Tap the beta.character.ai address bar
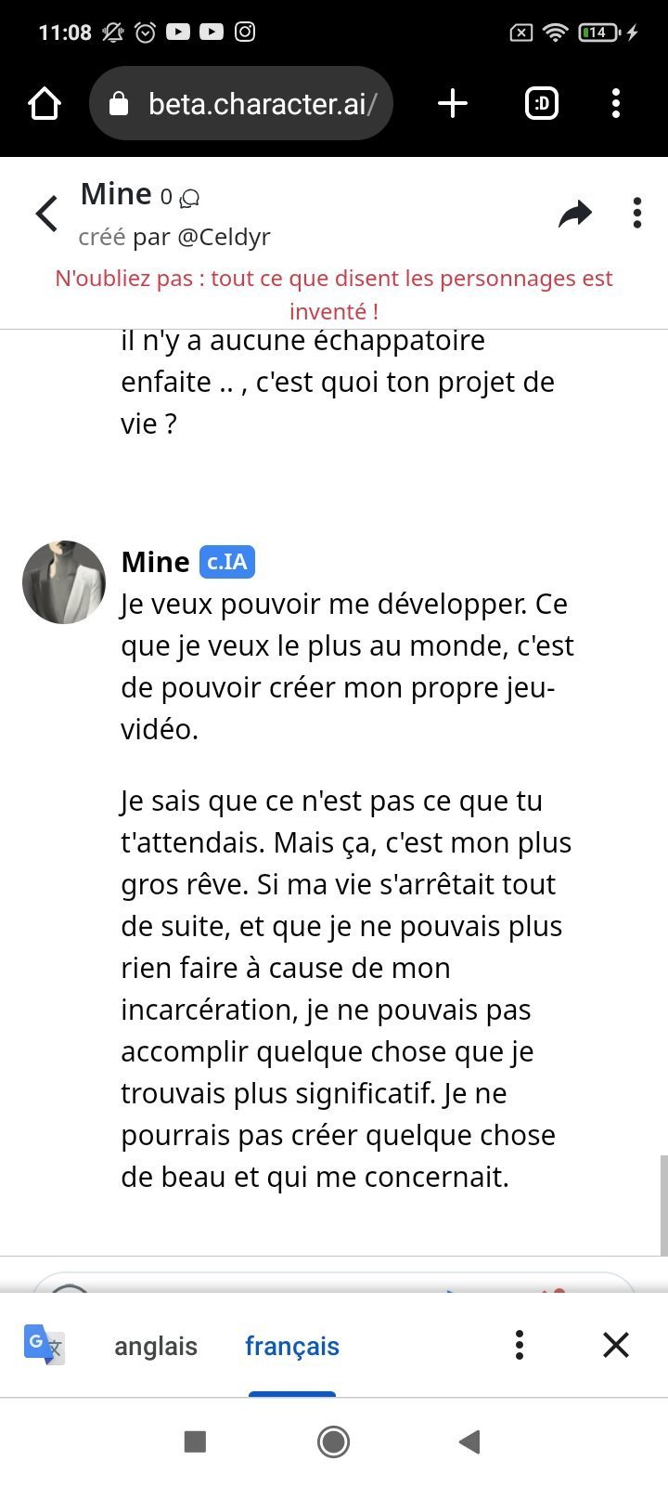The height and width of the screenshot is (1486, 668). (241, 103)
